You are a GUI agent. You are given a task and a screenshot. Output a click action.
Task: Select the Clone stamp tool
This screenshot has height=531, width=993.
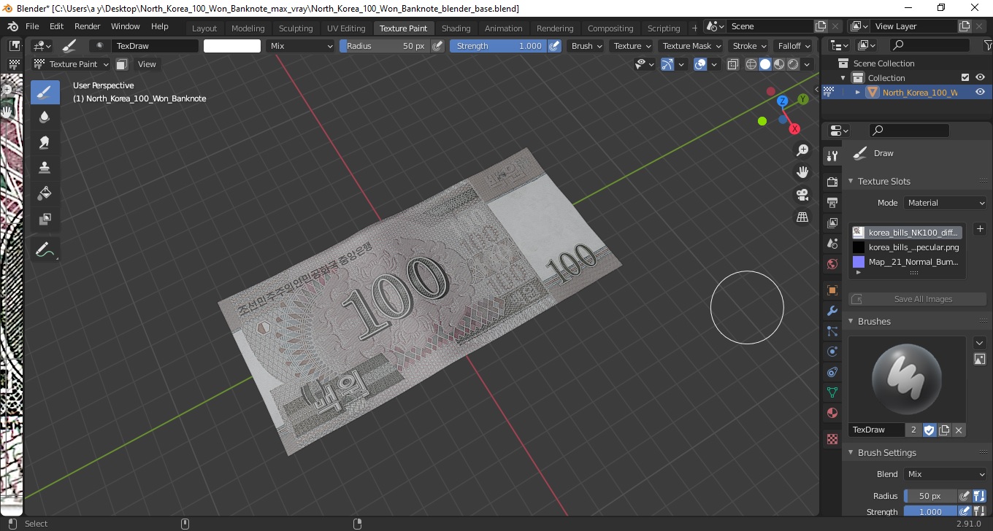45,168
